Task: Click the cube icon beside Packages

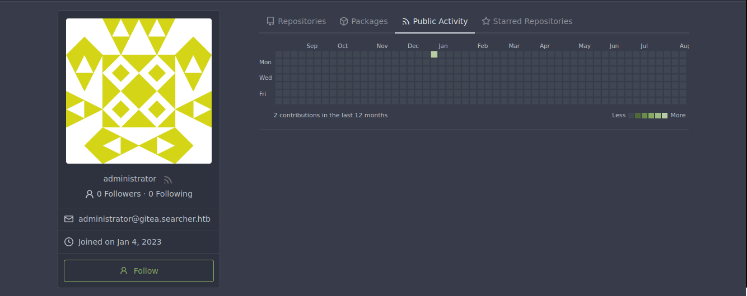Action: click(344, 21)
